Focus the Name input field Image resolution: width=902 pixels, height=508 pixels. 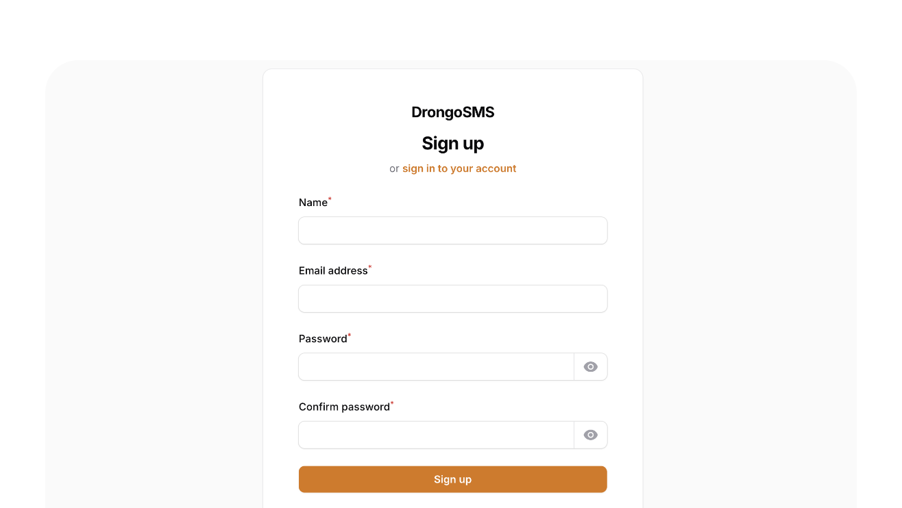[452, 231]
